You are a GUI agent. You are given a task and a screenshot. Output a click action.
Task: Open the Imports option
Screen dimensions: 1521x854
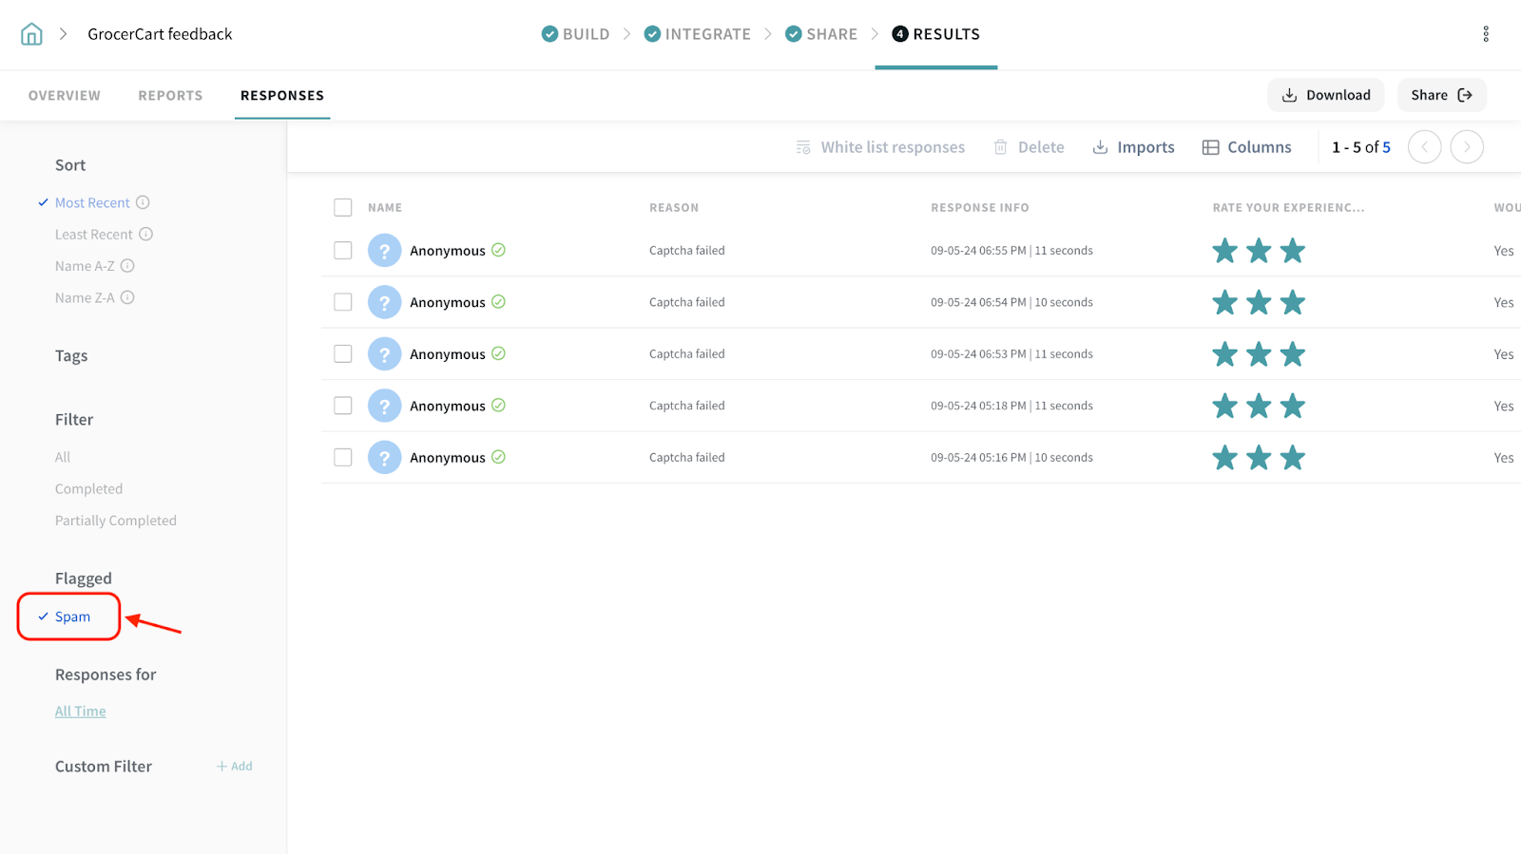click(1133, 147)
